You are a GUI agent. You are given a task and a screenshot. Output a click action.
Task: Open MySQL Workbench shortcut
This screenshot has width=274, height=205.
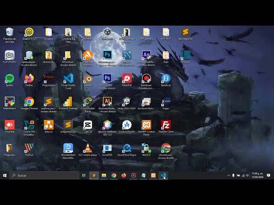click(x=127, y=58)
